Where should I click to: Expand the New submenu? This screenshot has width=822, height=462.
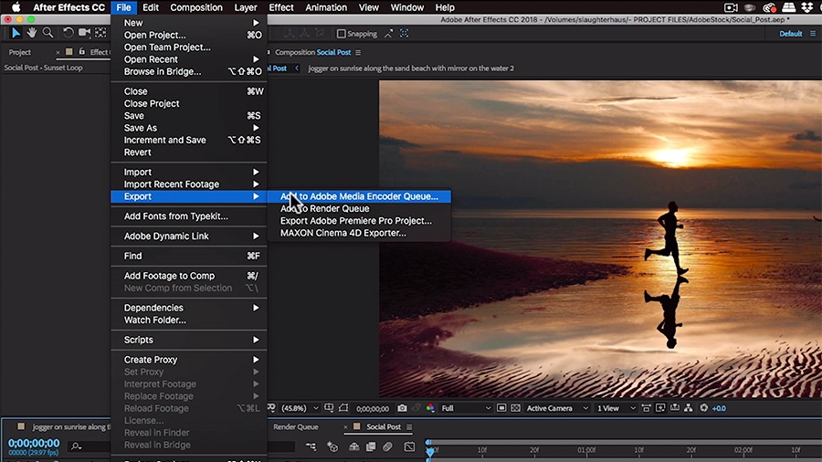click(x=189, y=23)
